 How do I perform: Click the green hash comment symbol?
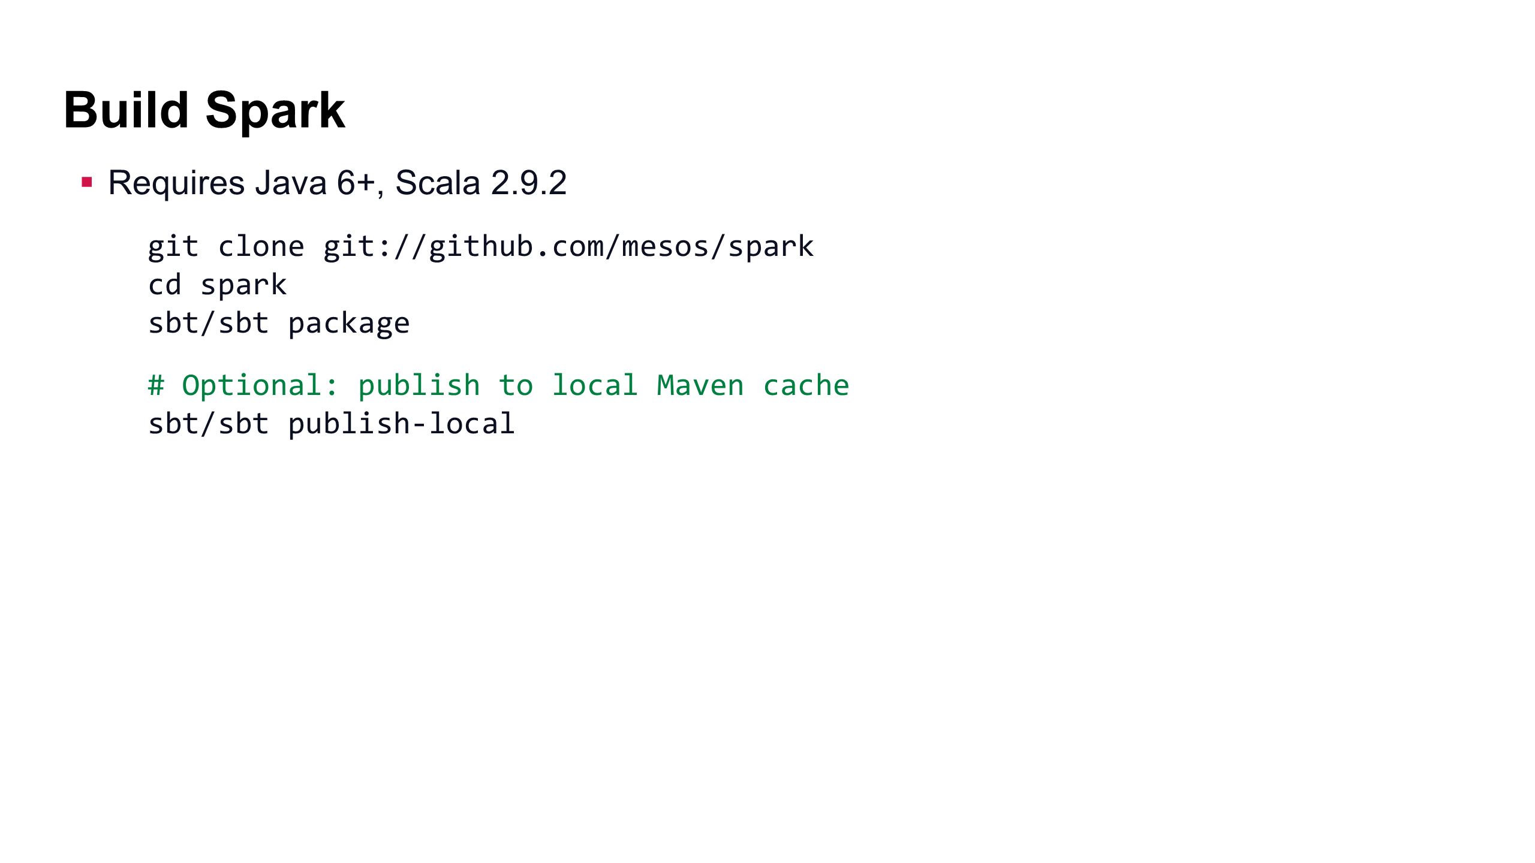tap(156, 385)
